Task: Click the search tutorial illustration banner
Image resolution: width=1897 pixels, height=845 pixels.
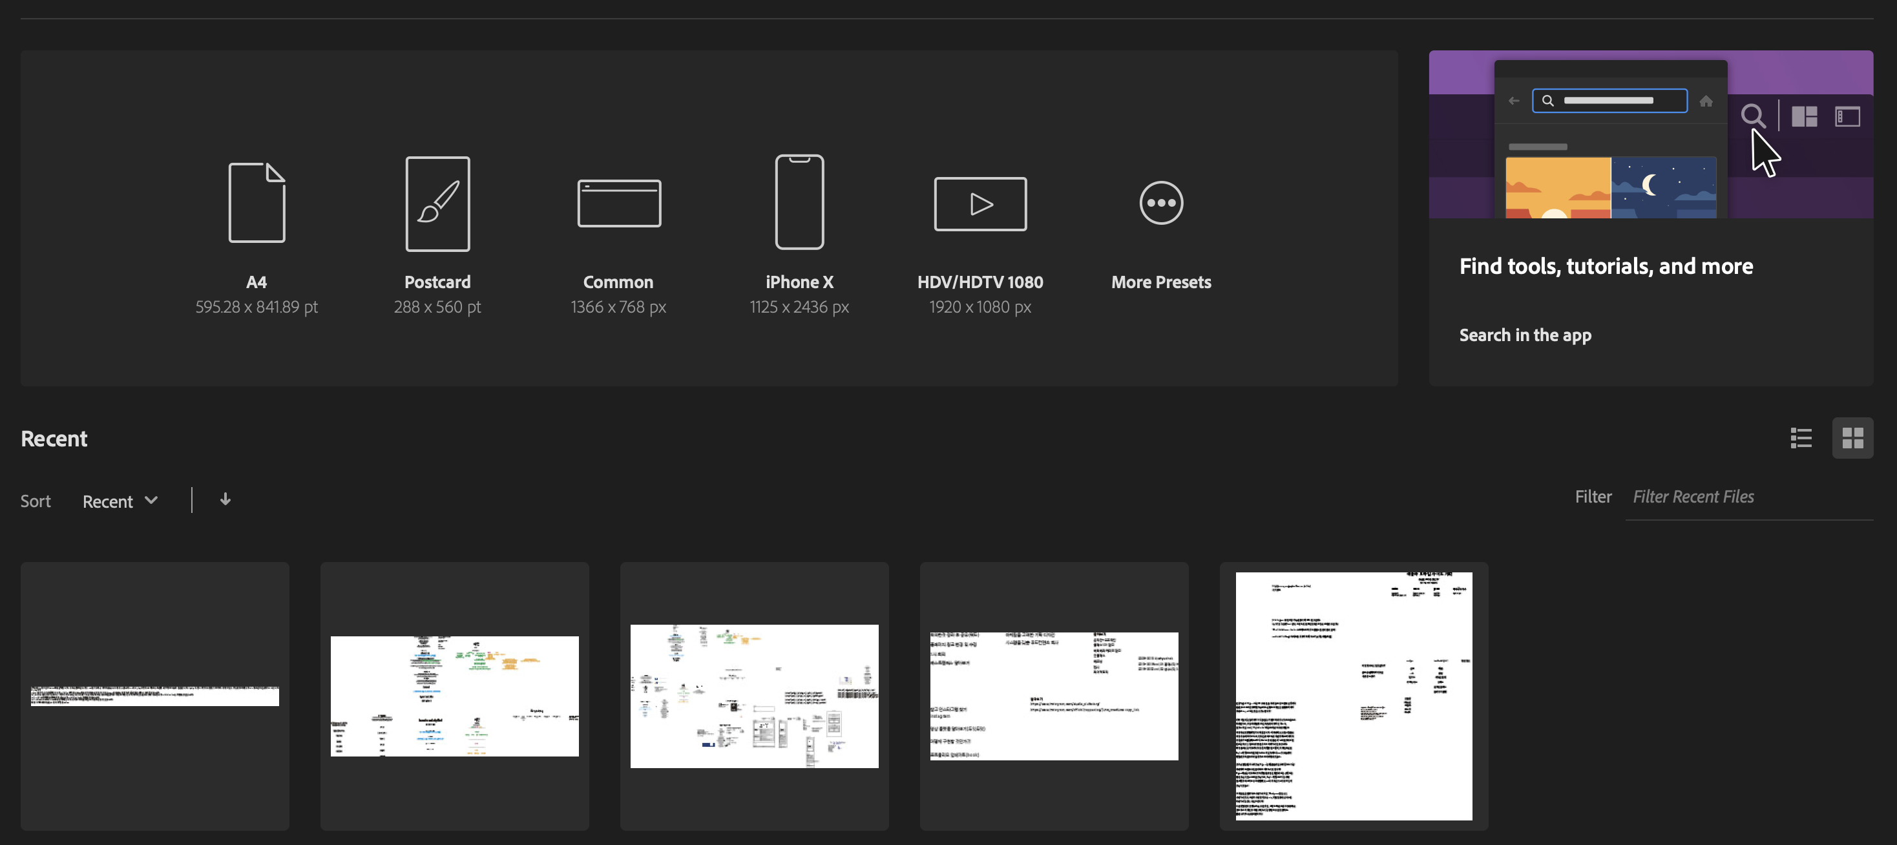Action: [1650, 135]
